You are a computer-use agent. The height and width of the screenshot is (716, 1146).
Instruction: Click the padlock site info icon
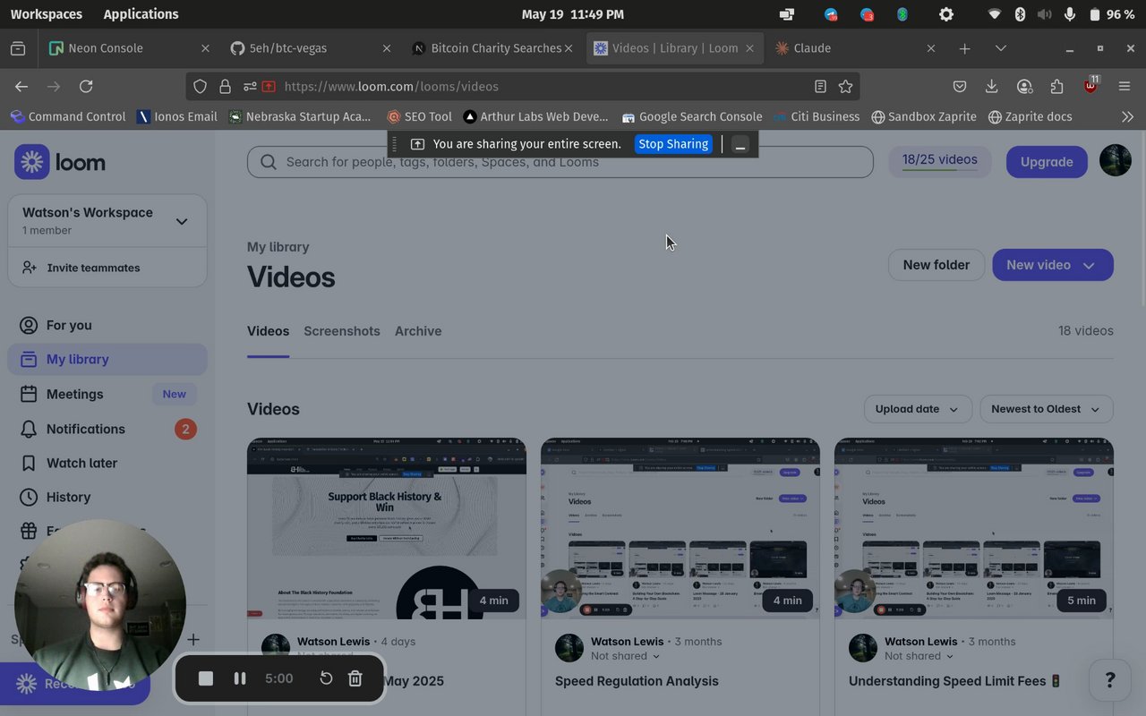click(225, 86)
